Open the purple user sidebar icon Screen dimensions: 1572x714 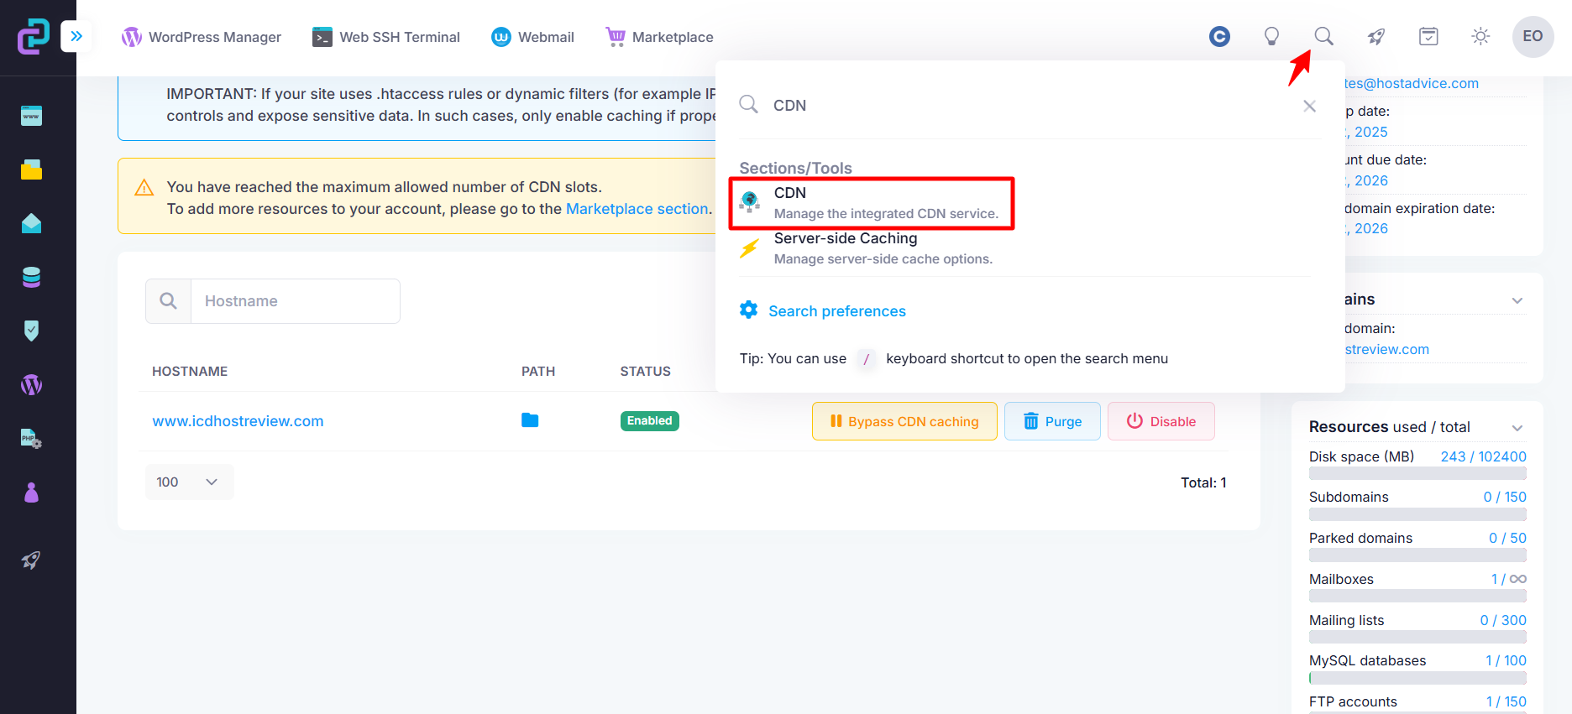(31, 493)
